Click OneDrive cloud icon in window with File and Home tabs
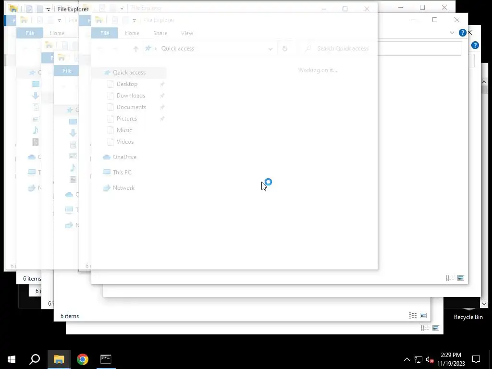 pyautogui.click(x=32, y=157)
